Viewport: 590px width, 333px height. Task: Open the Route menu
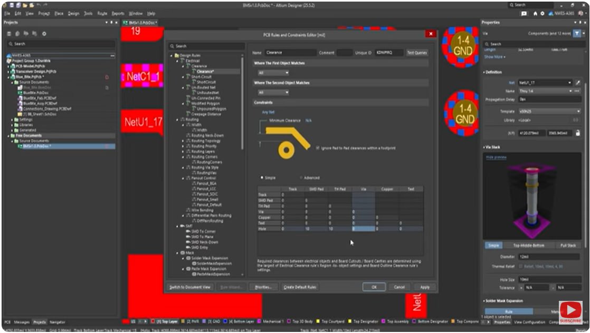click(x=102, y=14)
